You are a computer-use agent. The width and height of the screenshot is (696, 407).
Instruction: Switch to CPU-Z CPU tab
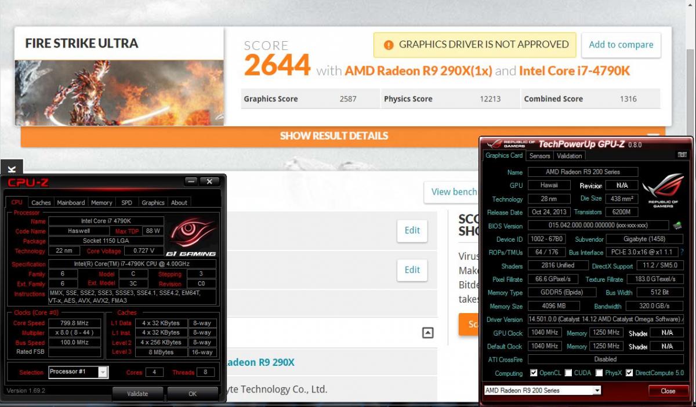[17, 202]
